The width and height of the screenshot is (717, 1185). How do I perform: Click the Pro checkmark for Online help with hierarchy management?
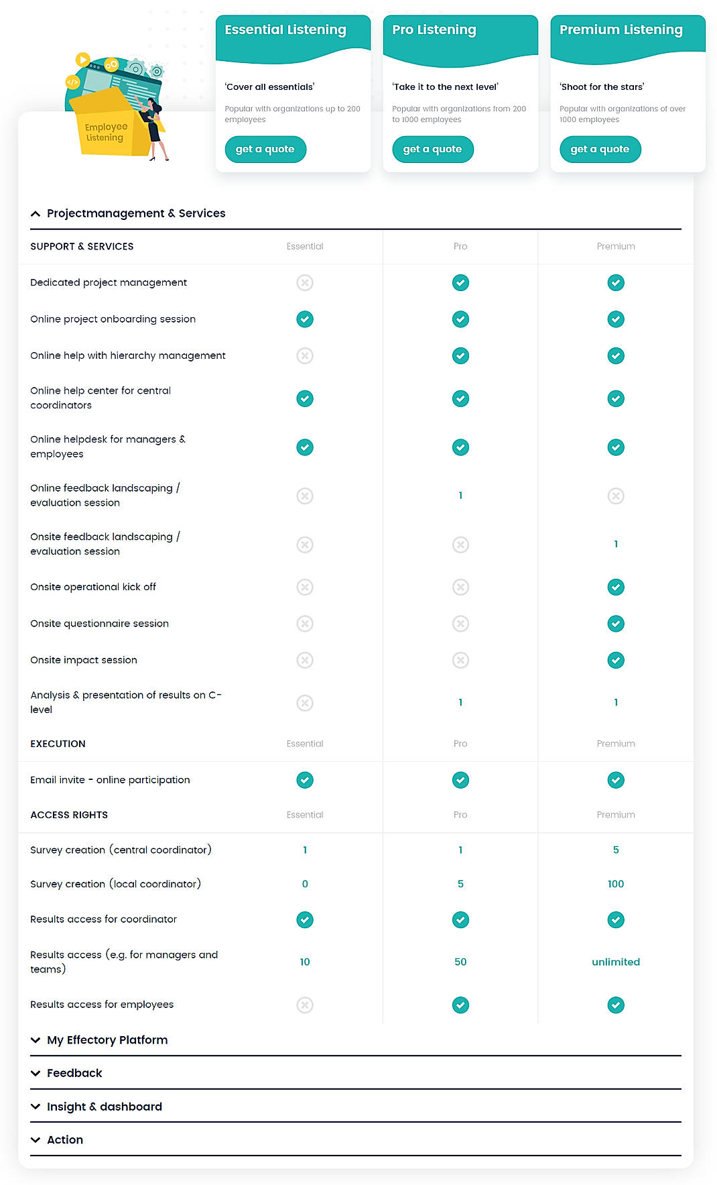click(x=460, y=355)
